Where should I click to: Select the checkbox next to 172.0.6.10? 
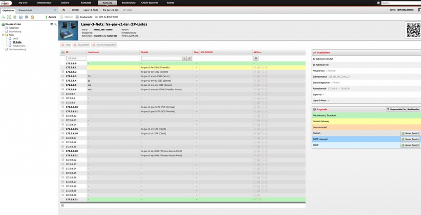click(62, 107)
